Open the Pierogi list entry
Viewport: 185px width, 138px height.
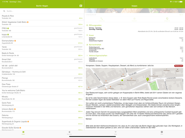[x=42, y=79]
